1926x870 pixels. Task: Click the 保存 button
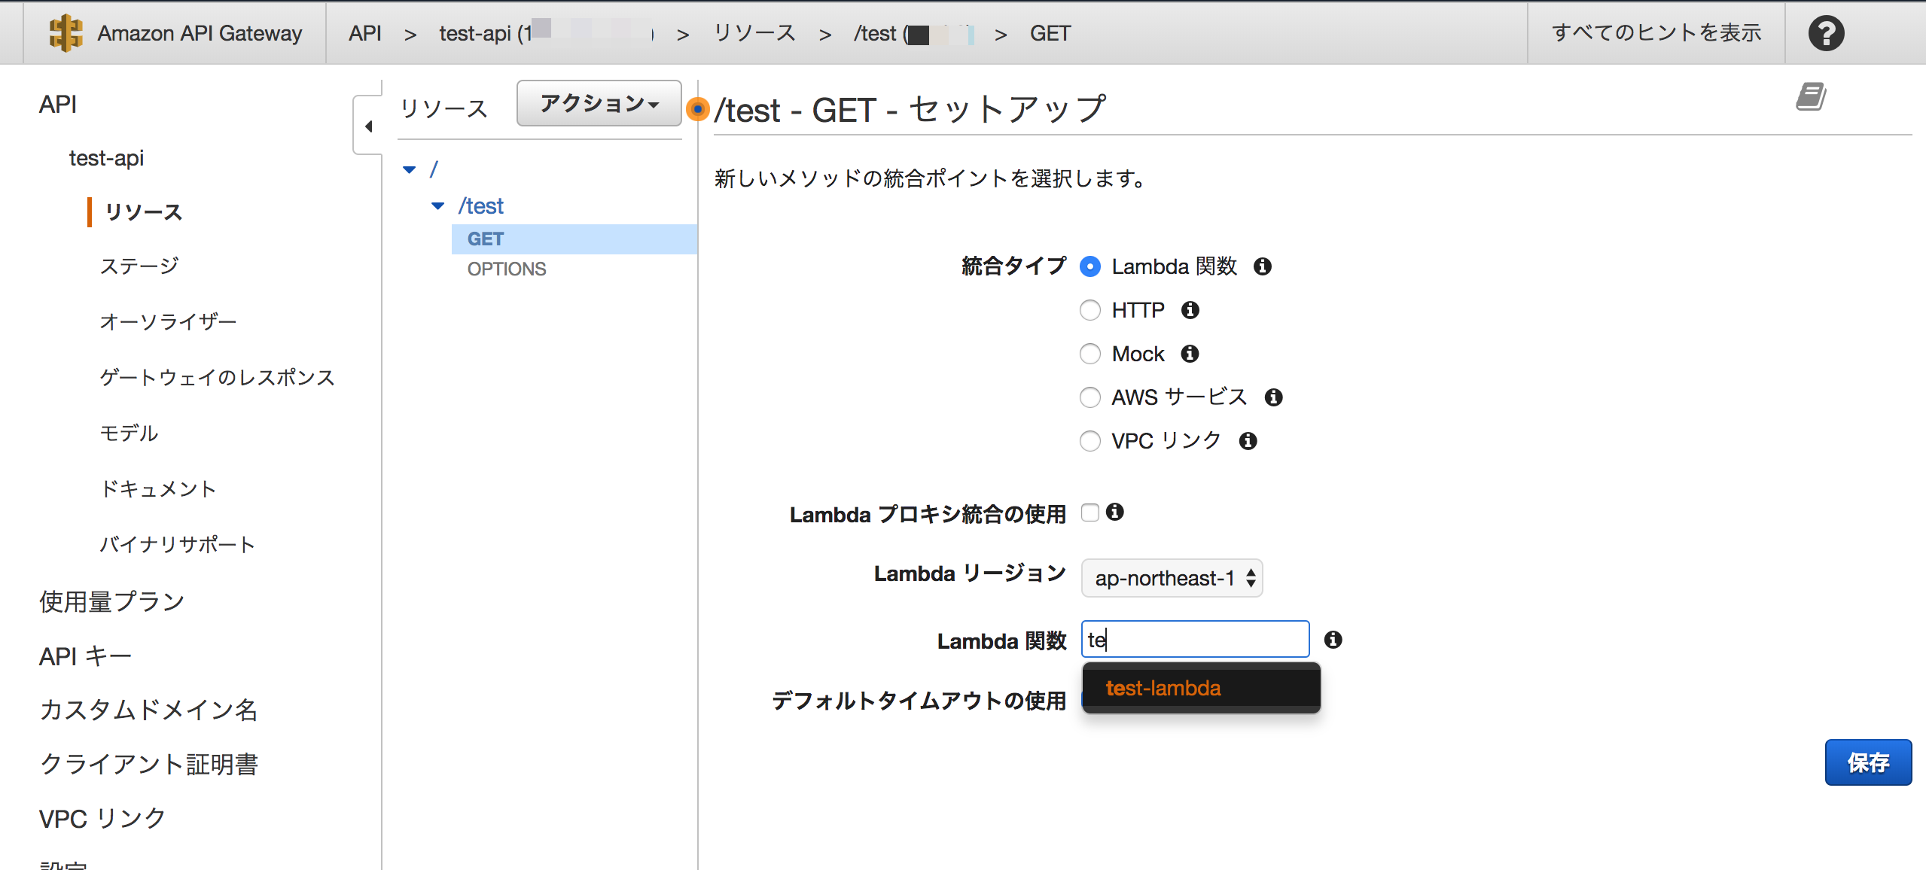pos(1868,762)
